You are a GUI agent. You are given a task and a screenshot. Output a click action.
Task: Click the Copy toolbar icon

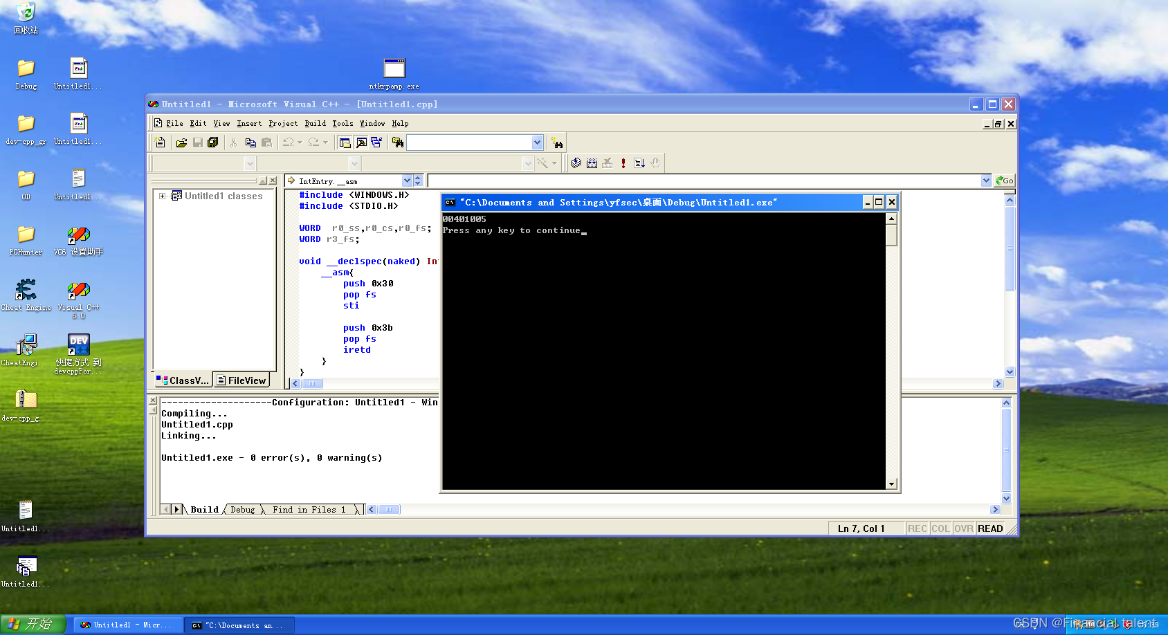point(250,142)
